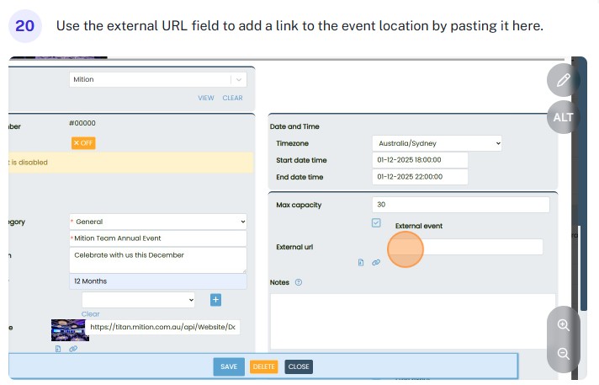
Task: Click the CLEAR link next to VIEW
Action: pos(232,98)
